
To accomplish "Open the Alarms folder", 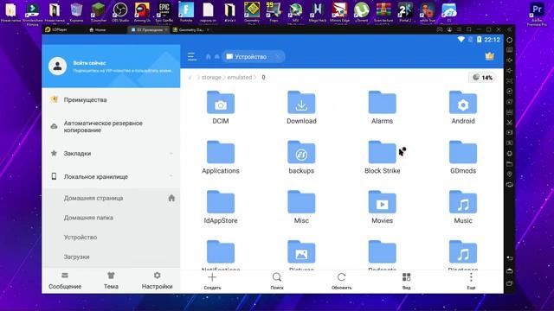I will point(382,107).
